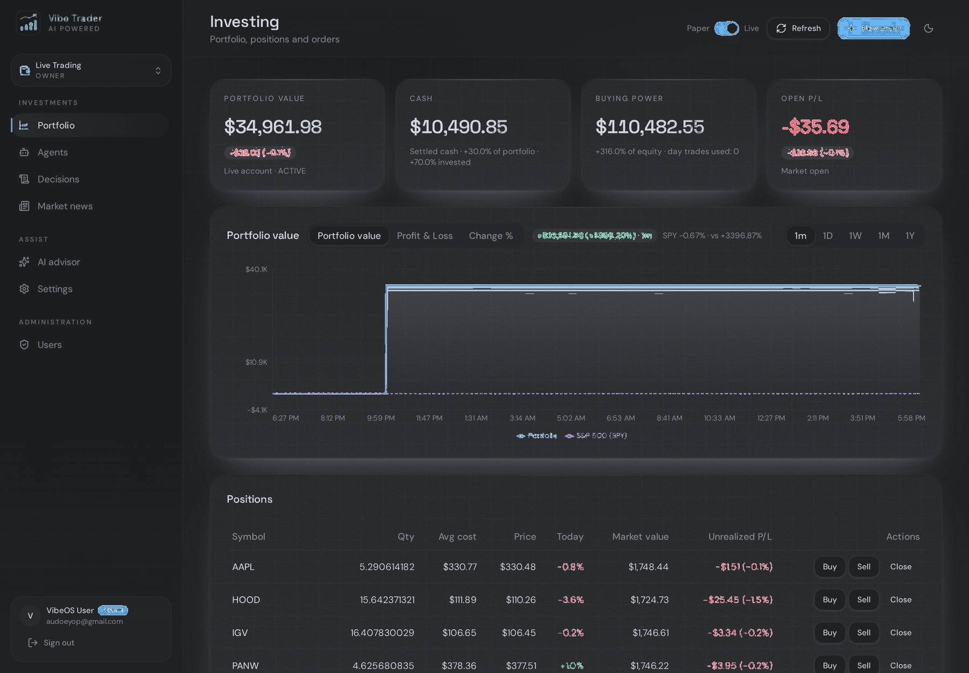
Task: Click the Market news newspaper icon
Action: click(24, 206)
